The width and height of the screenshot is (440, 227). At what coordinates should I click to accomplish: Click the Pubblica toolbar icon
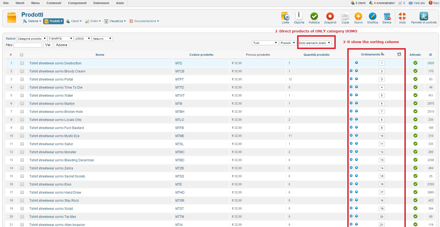(314, 17)
